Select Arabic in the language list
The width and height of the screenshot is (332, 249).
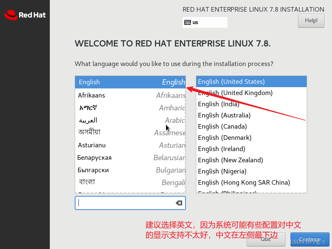(x=130, y=120)
